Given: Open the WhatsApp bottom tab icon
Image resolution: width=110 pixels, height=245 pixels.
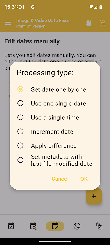Looking at the screenshot, I should point(77,226).
